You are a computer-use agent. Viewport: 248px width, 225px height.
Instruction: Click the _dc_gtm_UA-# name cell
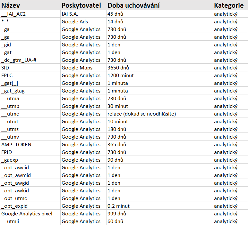pyautogui.click(x=19, y=60)
